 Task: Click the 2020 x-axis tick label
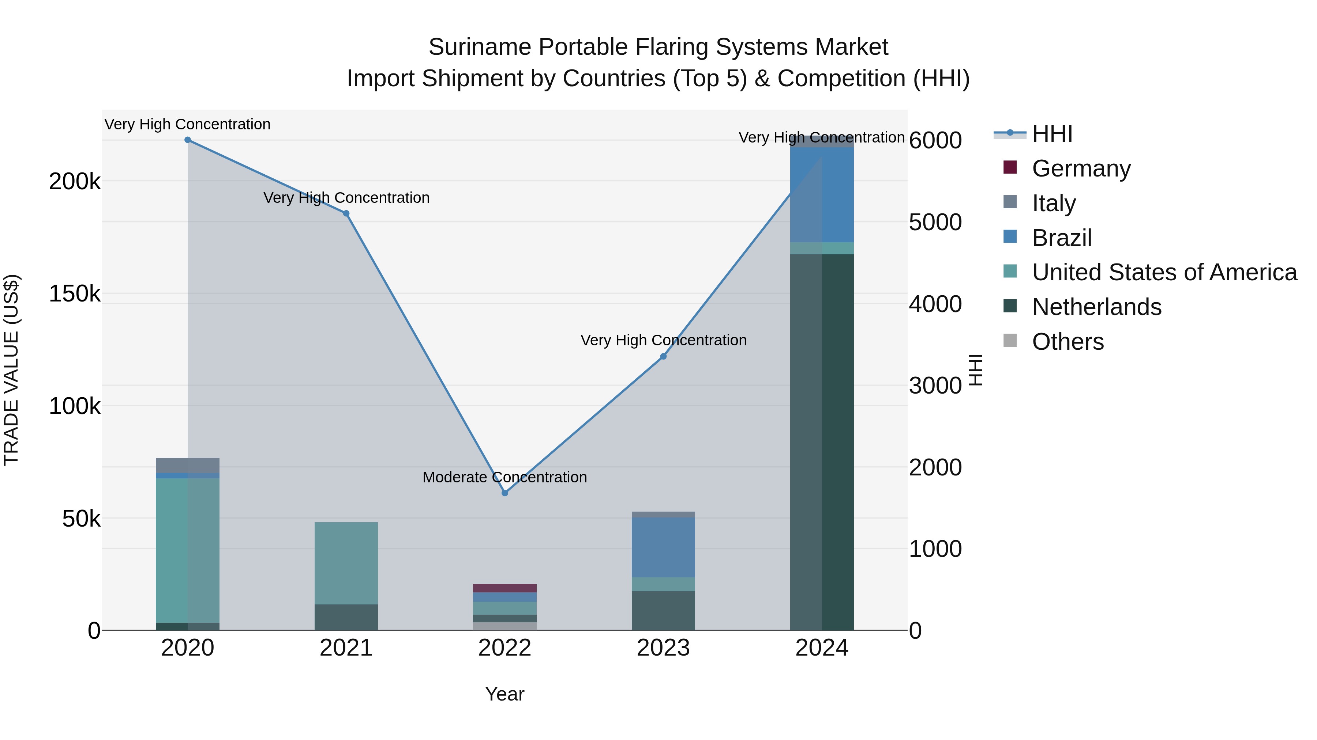[188, 648]
